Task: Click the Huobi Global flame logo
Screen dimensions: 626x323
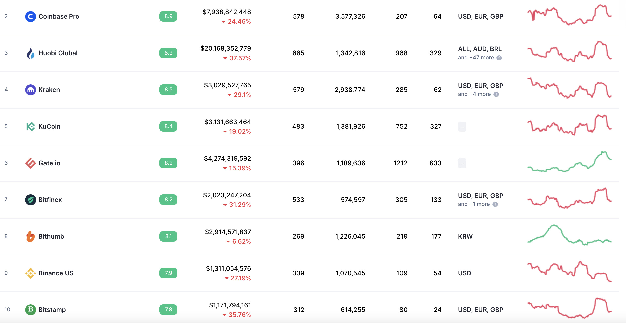Action: tap(30, 53)
